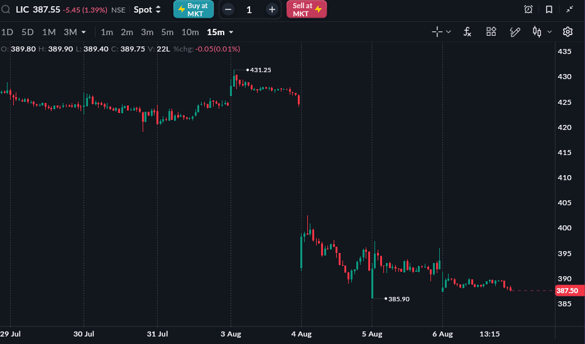Viewport: 585px width, 344px height.
Task: Switch to 1m interval
Action: click(x=107, y=33)
